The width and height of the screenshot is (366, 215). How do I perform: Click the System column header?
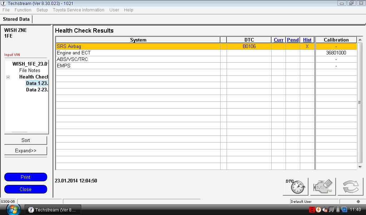138,40
